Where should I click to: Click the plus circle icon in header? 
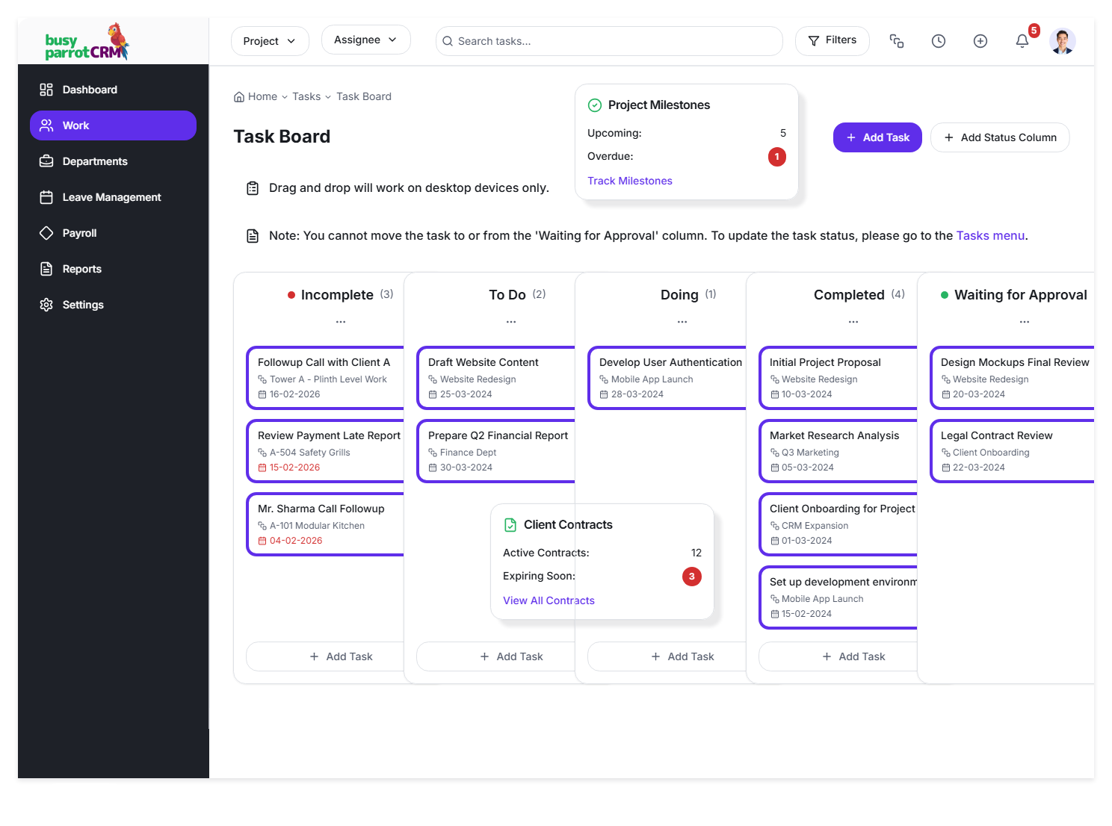980,41
